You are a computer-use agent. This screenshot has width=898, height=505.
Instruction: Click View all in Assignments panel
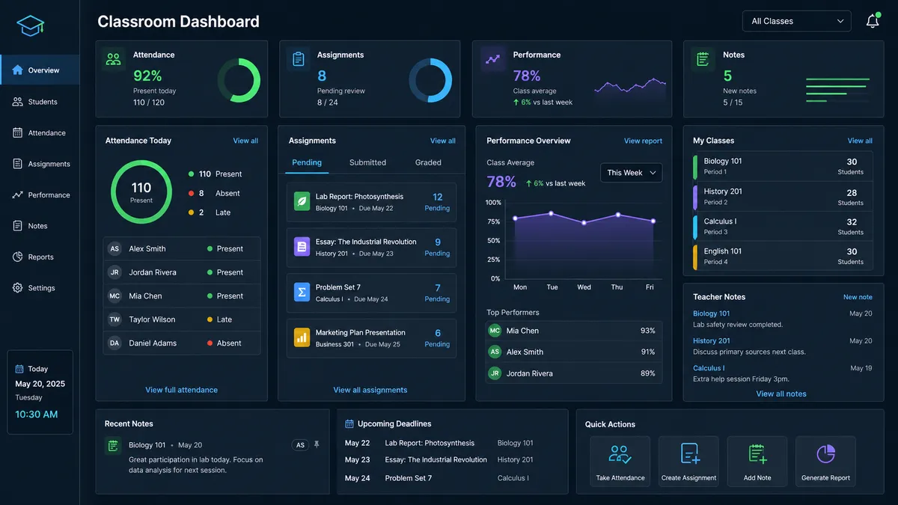click(443, 141)
